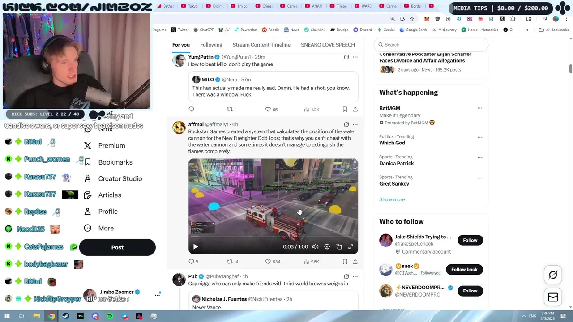
Task: Follow NEVERDOOMPR
Action: pos(470,291)
